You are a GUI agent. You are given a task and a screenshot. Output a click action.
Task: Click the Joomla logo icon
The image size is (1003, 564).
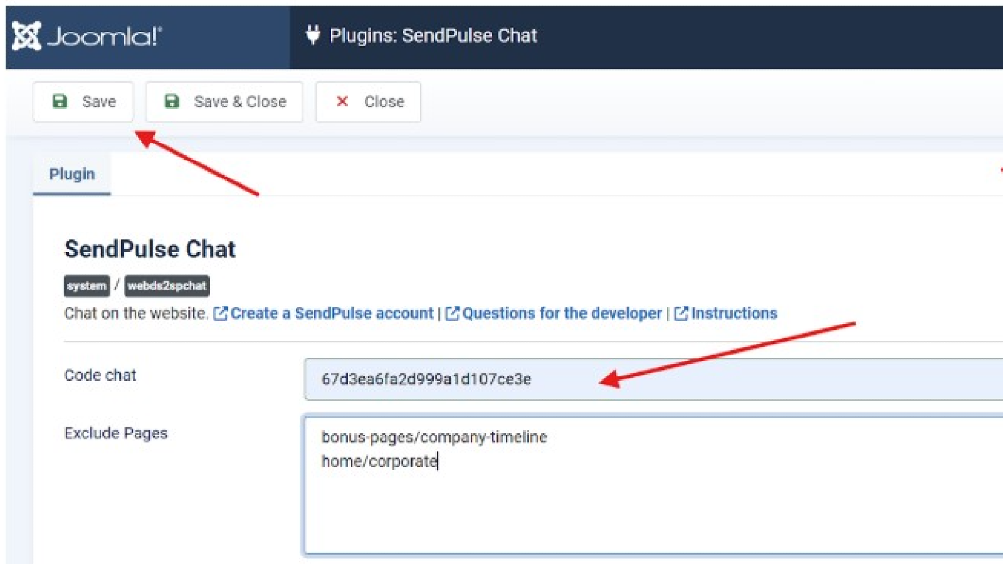pos(26,36)
